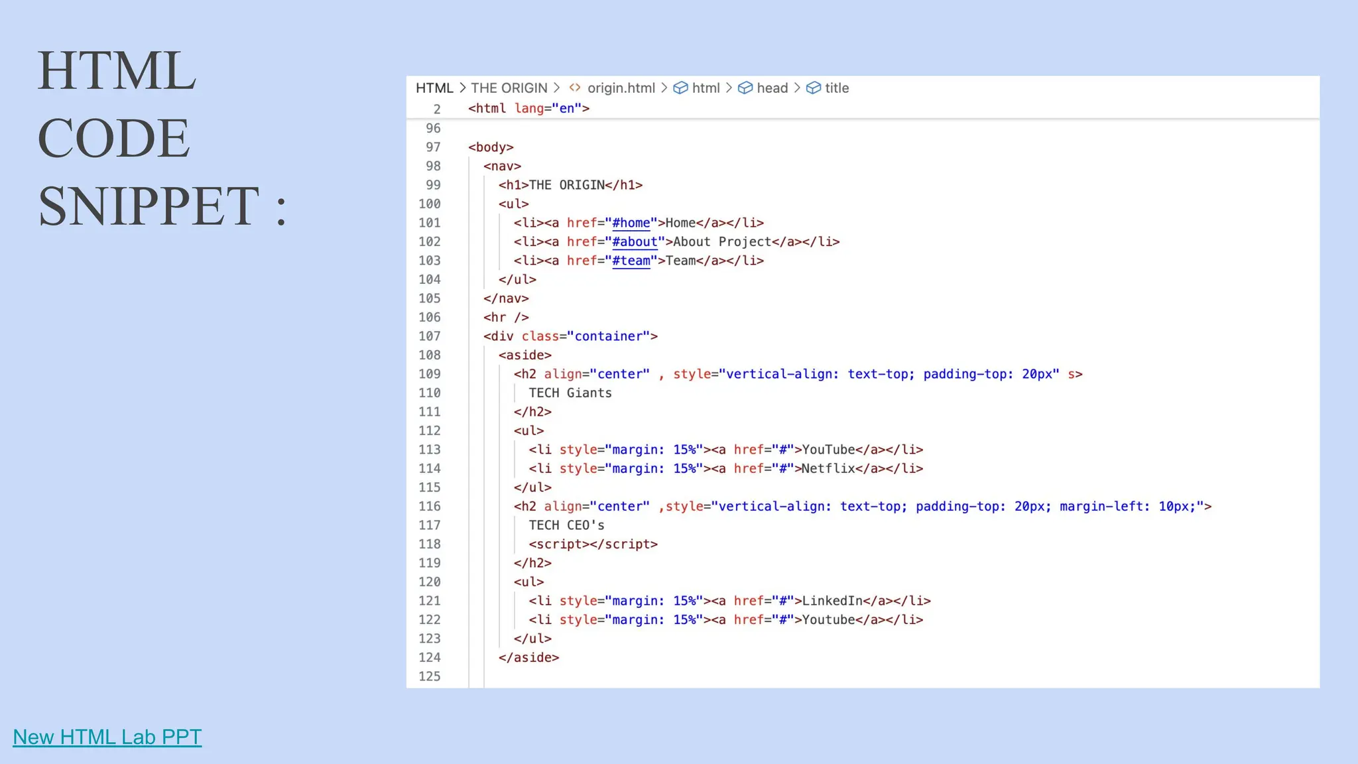Viewport: 1358px width, 764px height.
Task: Follow the #team href link
Action: 631,261
